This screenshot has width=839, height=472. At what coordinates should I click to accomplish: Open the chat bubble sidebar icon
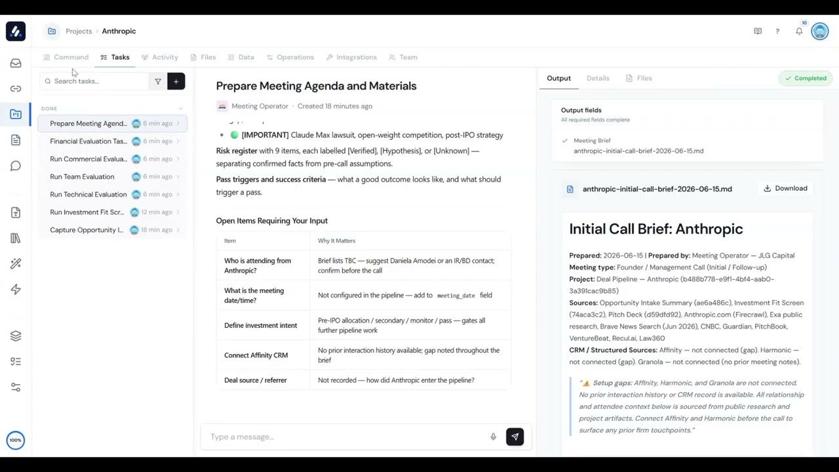tap(16, 166)
